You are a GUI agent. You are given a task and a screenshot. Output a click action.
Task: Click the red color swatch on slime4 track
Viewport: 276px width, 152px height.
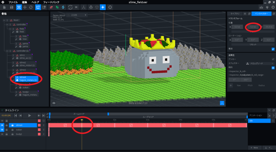pos(39,125)
